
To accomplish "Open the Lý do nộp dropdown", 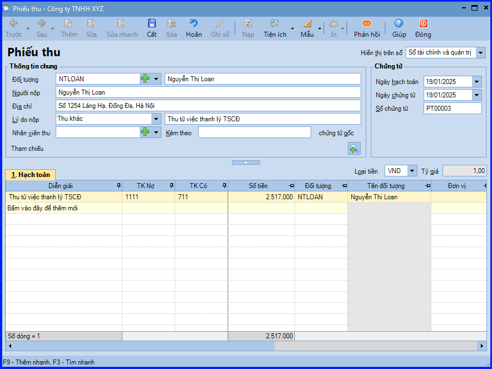I will [x=156, y=119].
